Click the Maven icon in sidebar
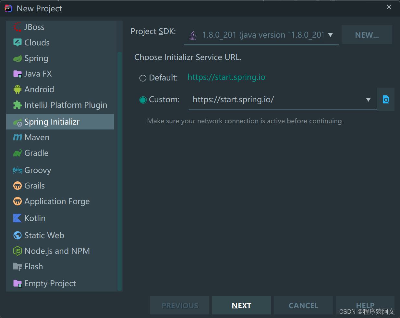The height and width of the screenshot is (318, 400). pyautogui.click(x=17, y=137)
